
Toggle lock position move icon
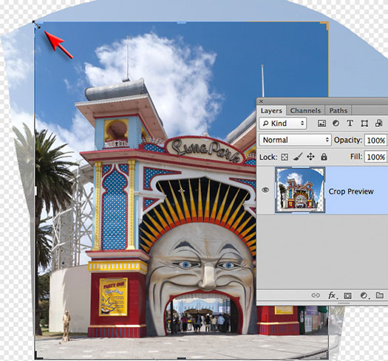310,157
